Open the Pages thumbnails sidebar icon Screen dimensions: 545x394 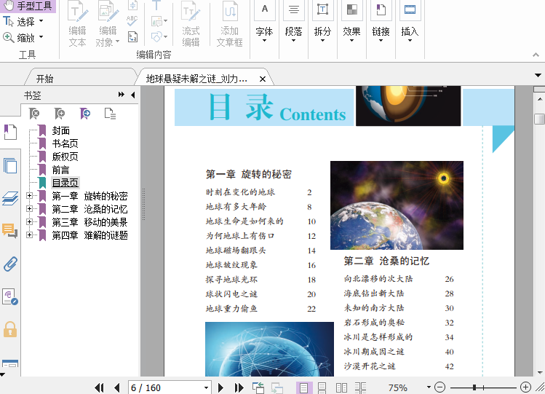click(x=10, y=165)
